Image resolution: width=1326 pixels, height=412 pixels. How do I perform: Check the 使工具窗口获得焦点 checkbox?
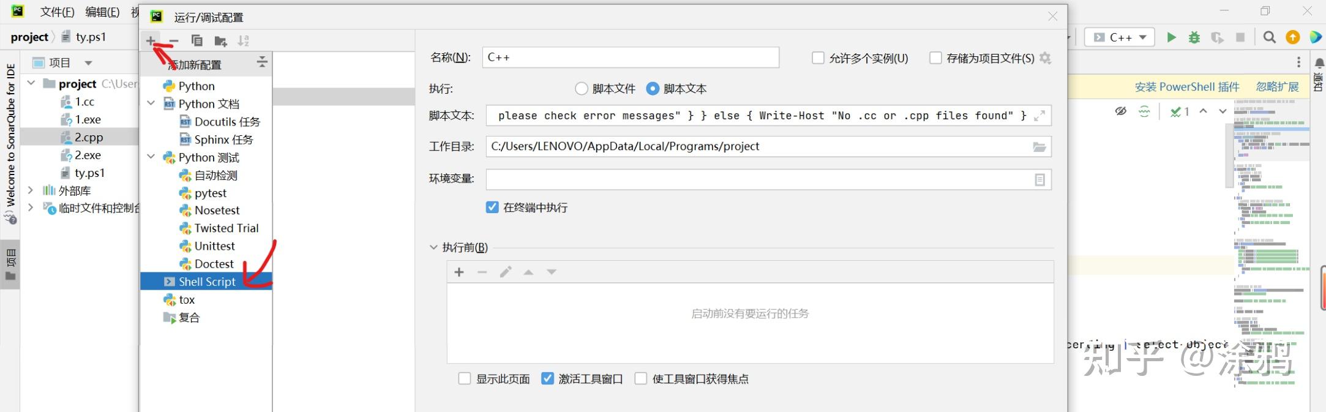(x=641, y=378)
